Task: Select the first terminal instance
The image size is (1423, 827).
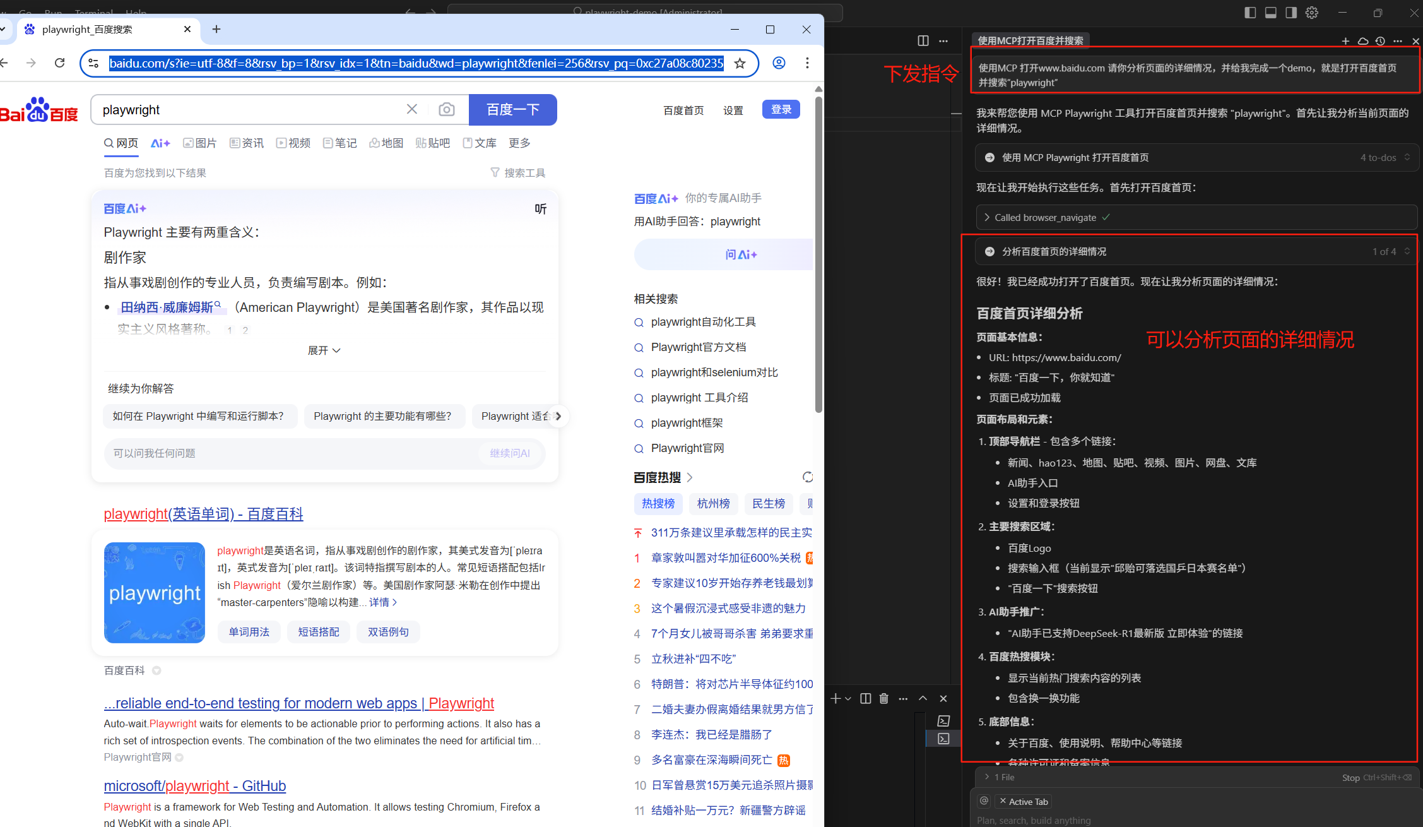Action: (x=943, y=721)
